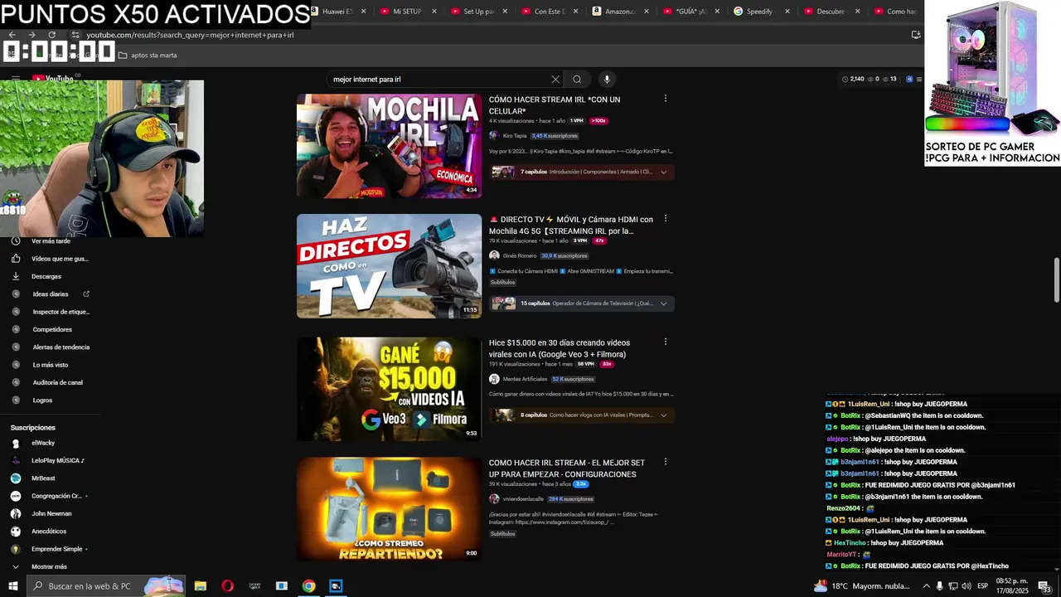Close the Speedify tab

pos(787,12)
